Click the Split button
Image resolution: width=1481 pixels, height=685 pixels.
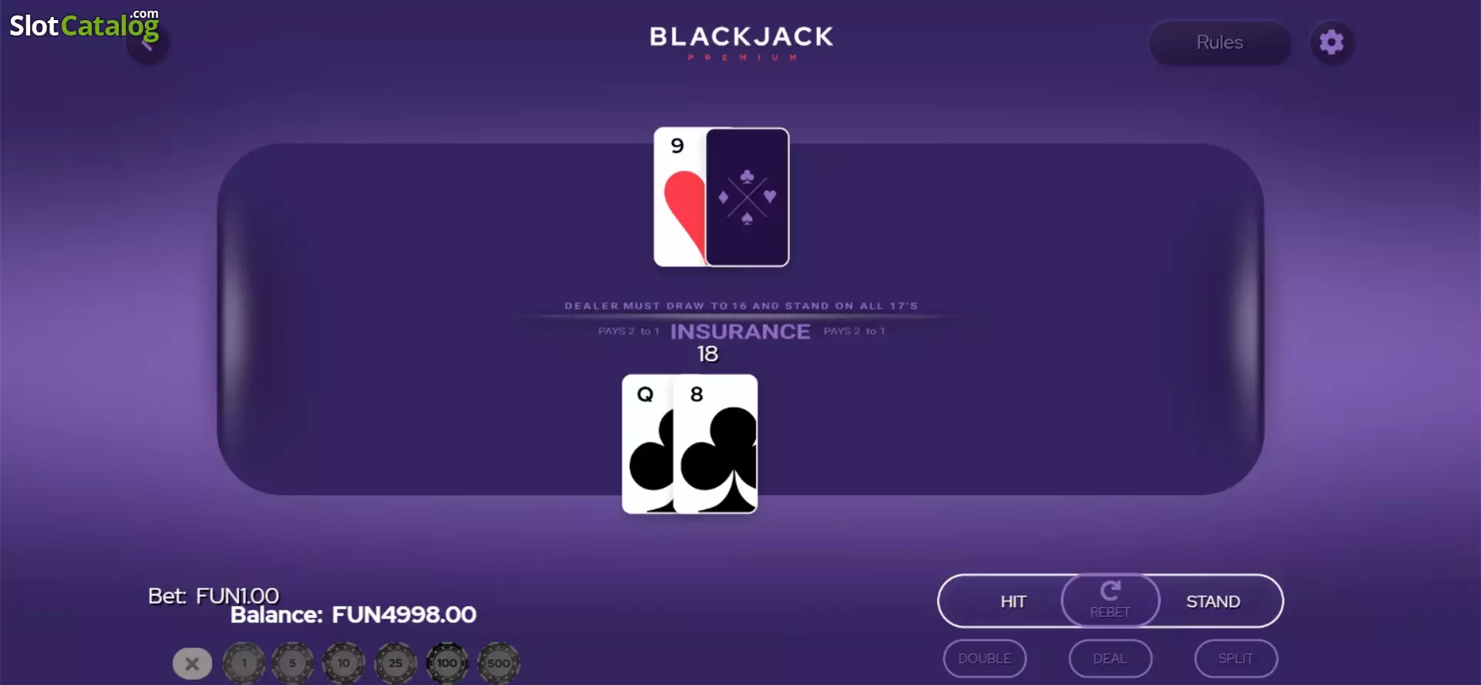click(x=1236, y=659)
